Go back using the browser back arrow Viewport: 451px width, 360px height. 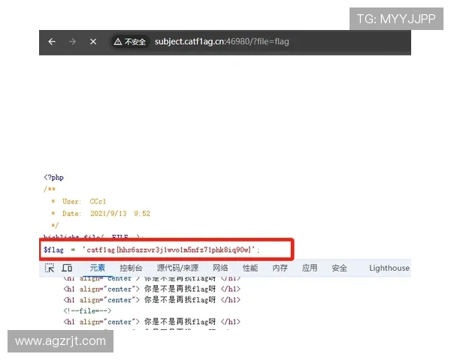(x=52, y=42)
